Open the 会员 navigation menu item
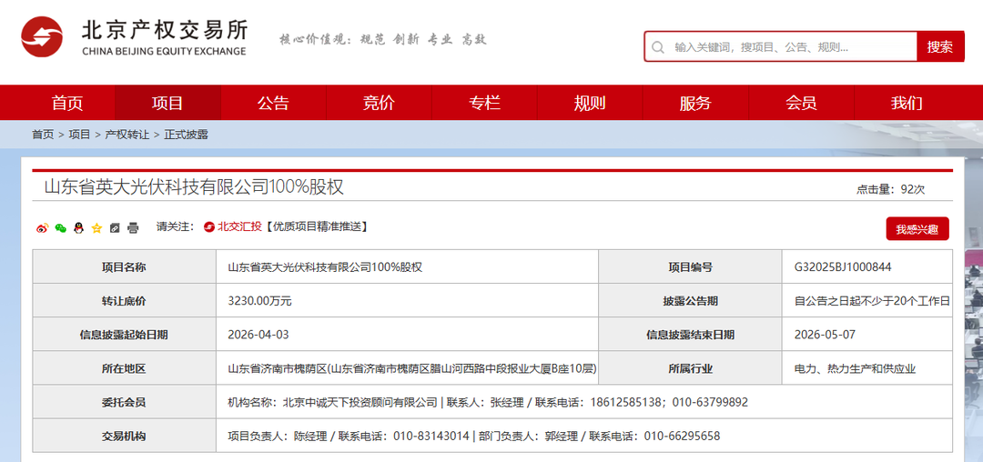This screenshot has height=462, width=983. 801,103
